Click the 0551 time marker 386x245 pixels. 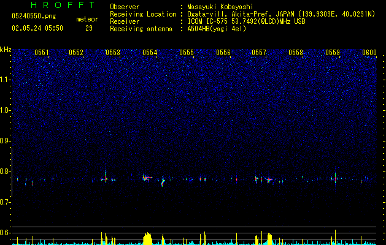click(41, 53)
